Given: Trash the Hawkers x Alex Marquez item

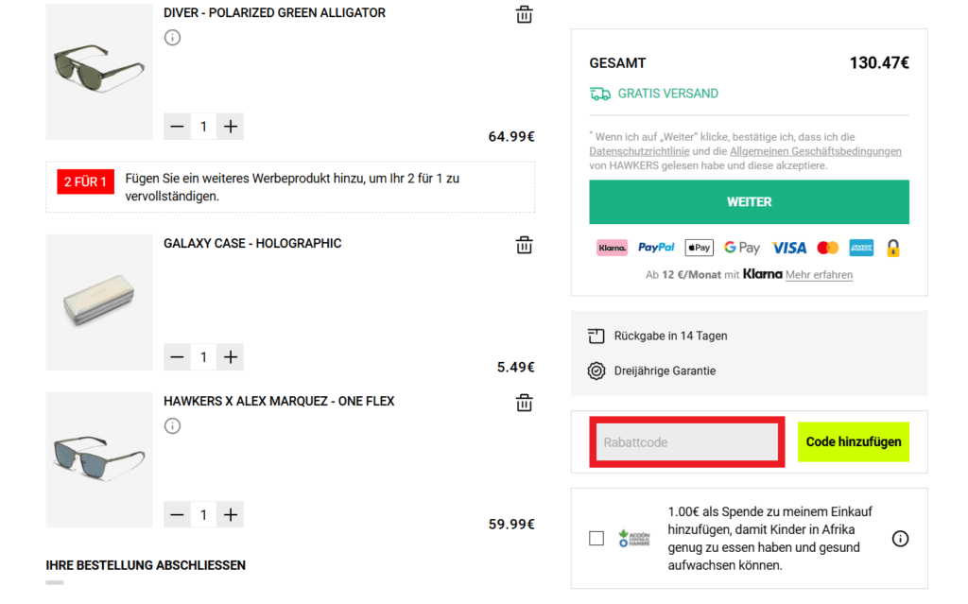Looking at the screenshot, I should pos(524,403).
